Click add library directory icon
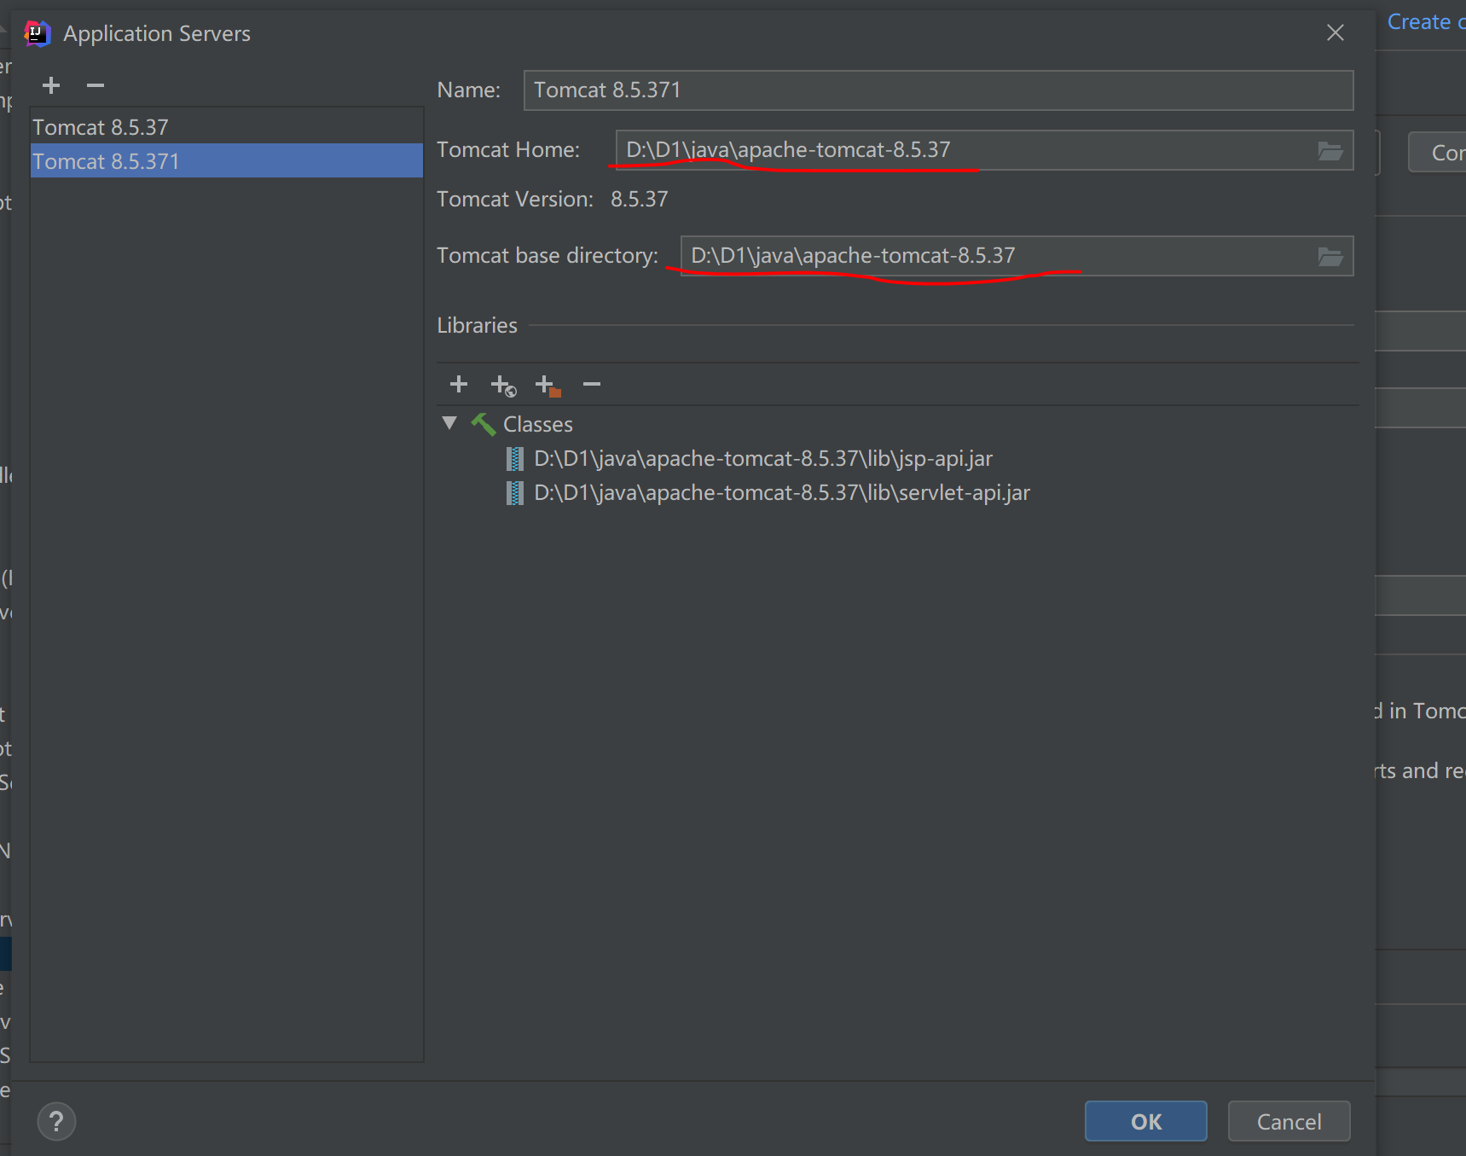1466x1156 pixels. tap(548, 386)
